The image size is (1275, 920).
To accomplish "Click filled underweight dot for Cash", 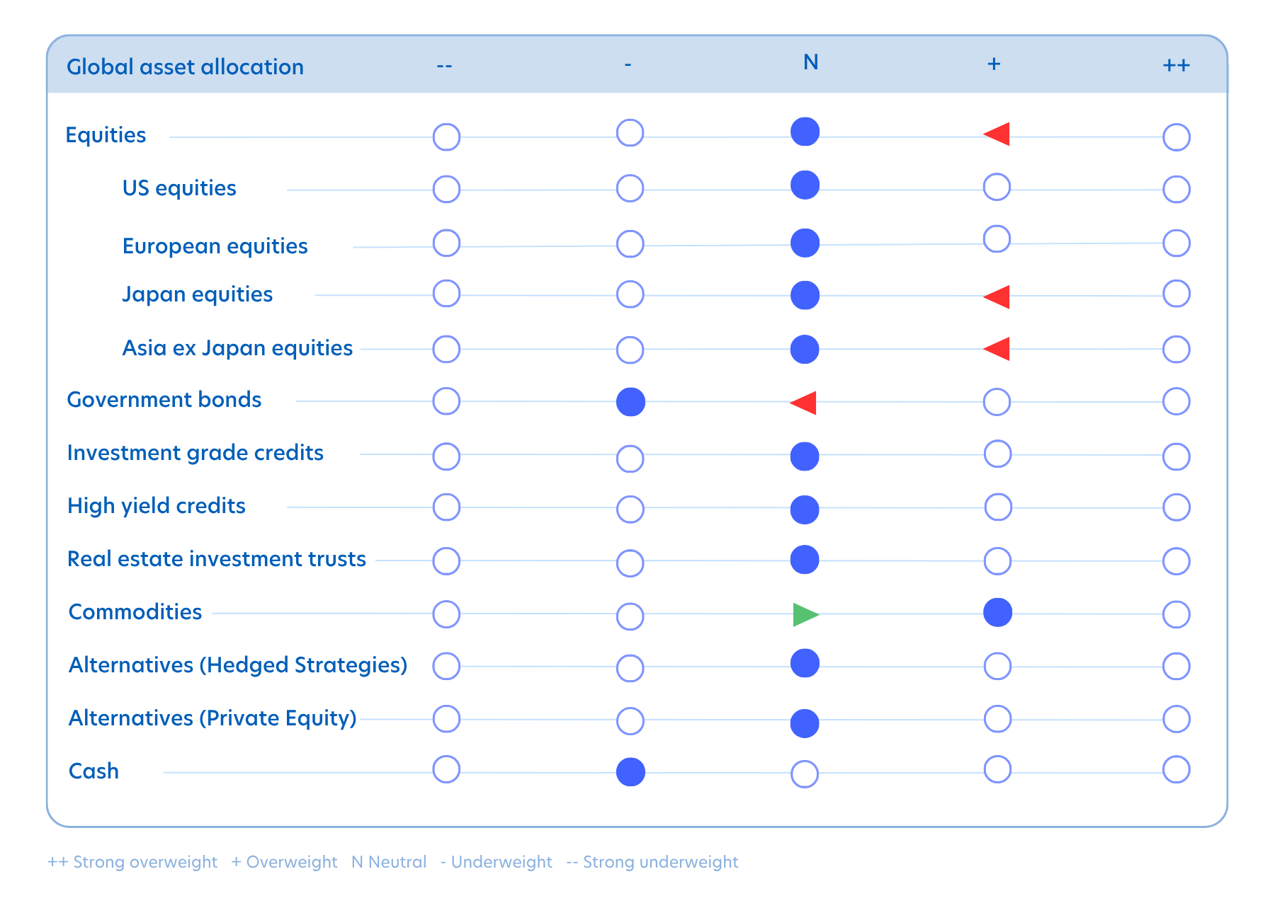I will coord(630,772).
